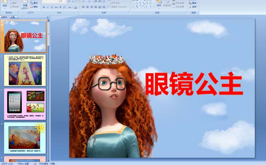Toggle Strikethrough formatting
Viewport: 266px width, 165px height.
56,7
